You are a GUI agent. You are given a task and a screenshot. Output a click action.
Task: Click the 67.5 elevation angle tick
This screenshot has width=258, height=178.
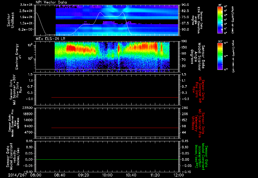click(x=185, y=23)
